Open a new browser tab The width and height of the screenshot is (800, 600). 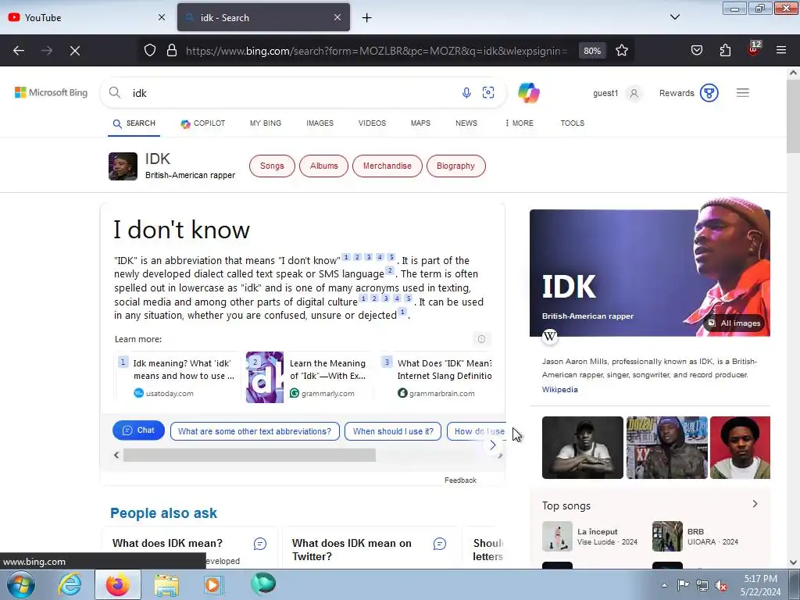pos(367,18)
